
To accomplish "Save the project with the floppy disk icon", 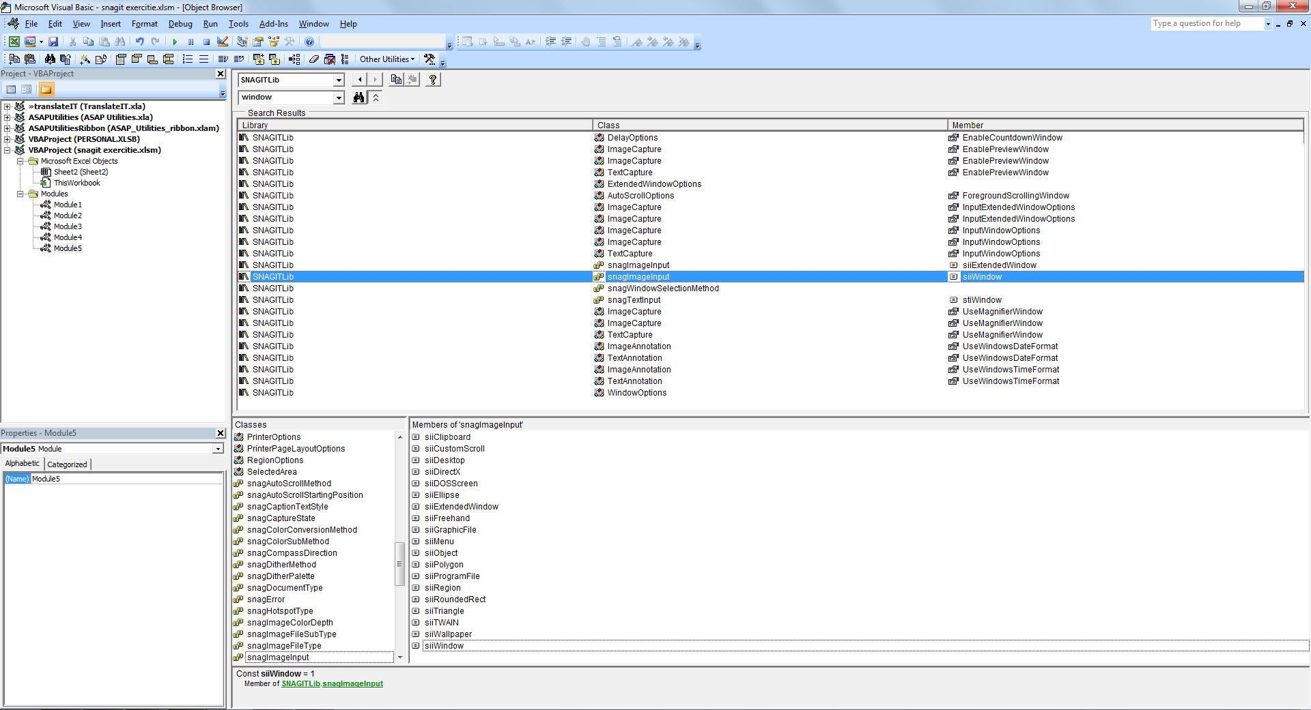I will 53,42.
